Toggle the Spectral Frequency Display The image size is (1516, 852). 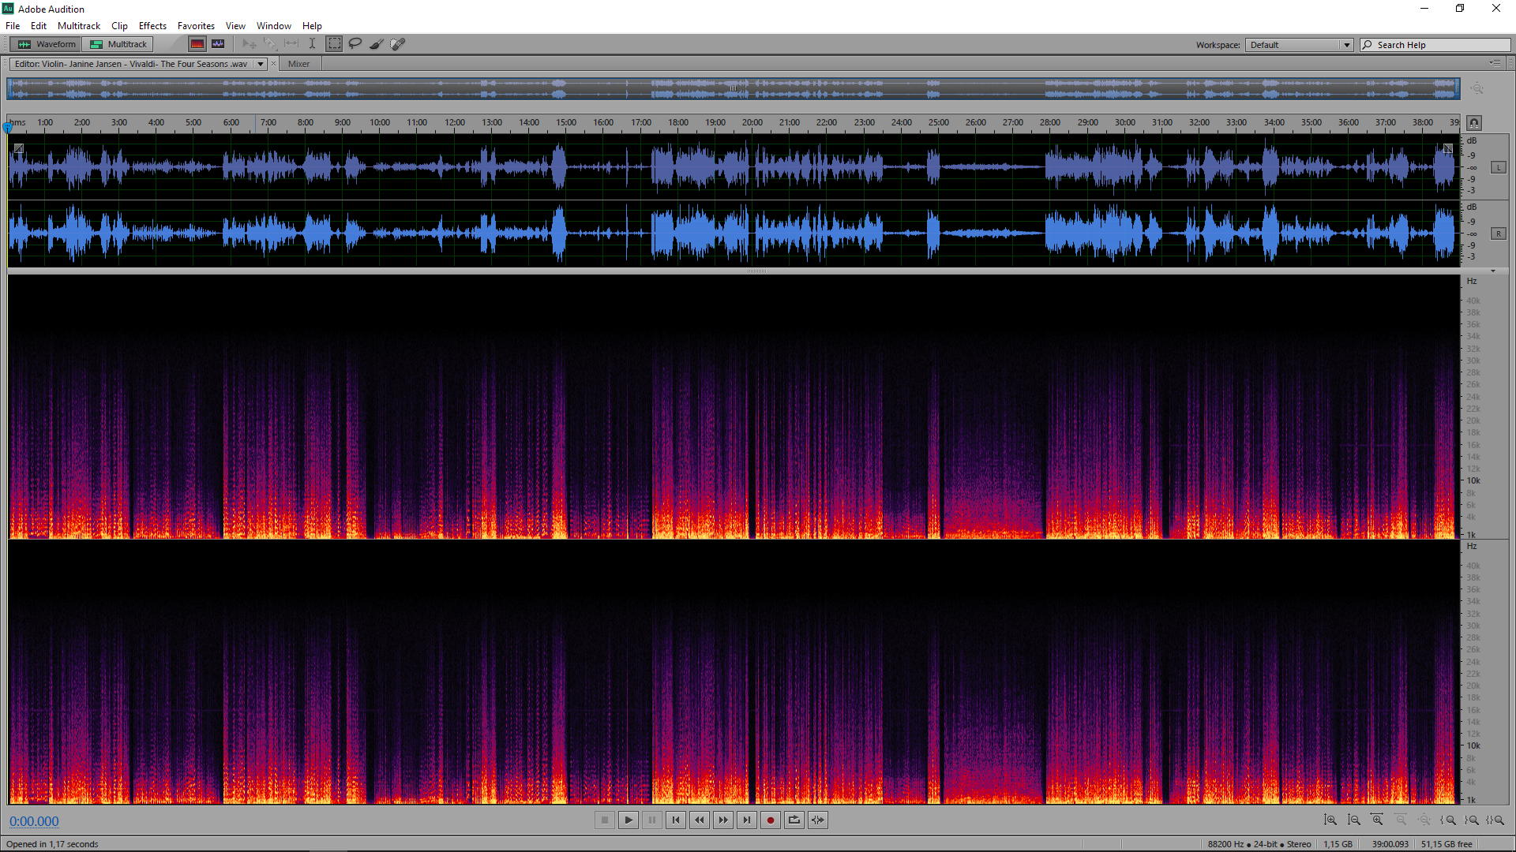pyautogui.click(x=197, y=44)
